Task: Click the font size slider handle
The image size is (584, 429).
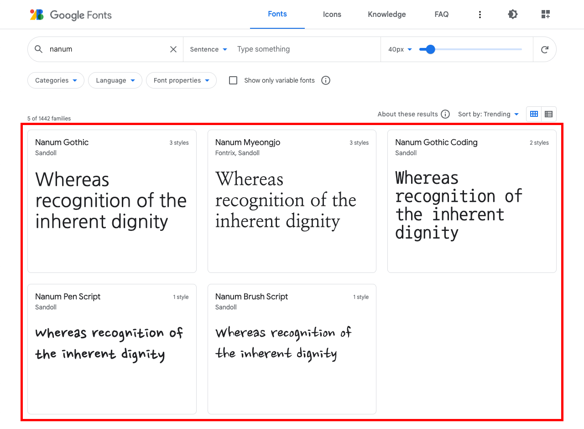Action: point(430,49)
